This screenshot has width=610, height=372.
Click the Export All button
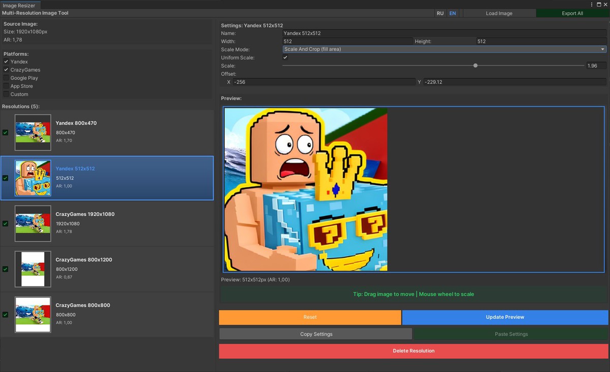(x=572, y=13)
